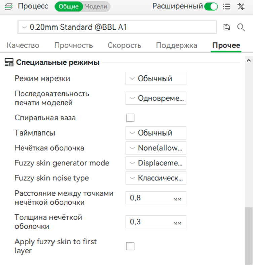
Task: Click the Специальные режимы section icon
Action: (x=9, y=62)
